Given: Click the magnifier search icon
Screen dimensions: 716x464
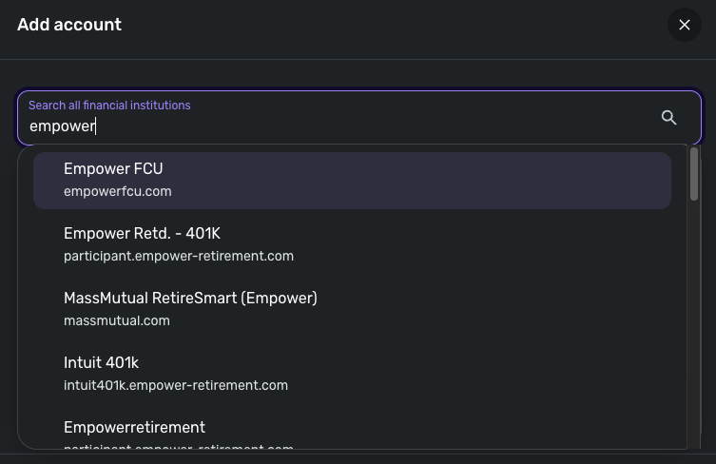Looking at the screenshot, I should click(x=668, y=118).
